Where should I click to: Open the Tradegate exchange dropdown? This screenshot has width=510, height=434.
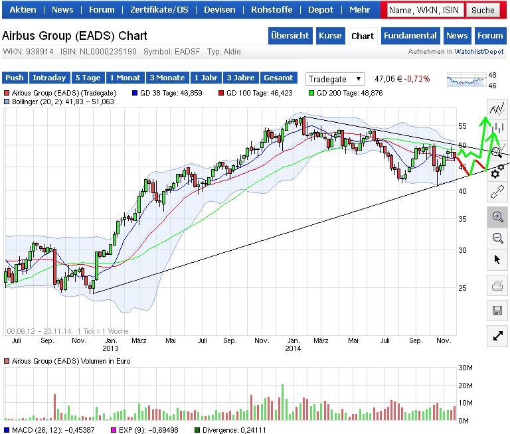335,79
